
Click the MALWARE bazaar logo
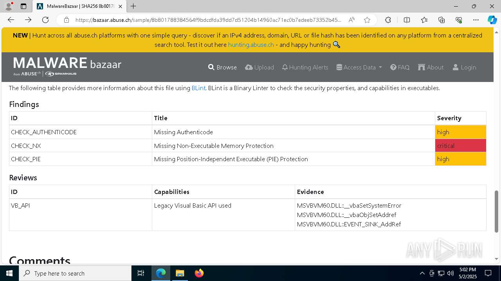point(67,66)
